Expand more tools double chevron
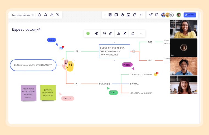 click(141, 15)
